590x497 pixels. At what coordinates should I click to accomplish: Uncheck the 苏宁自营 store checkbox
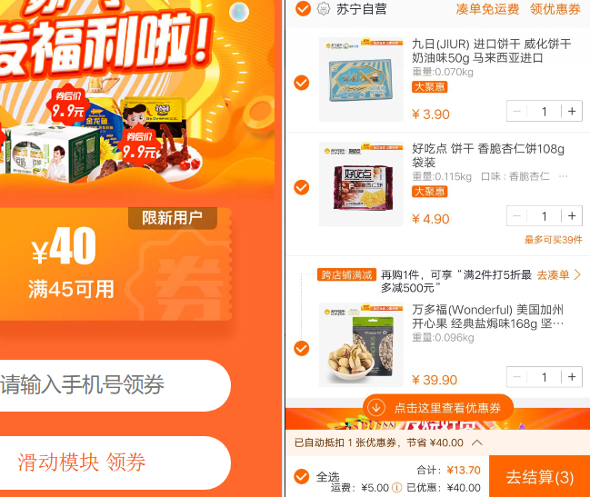303,9
